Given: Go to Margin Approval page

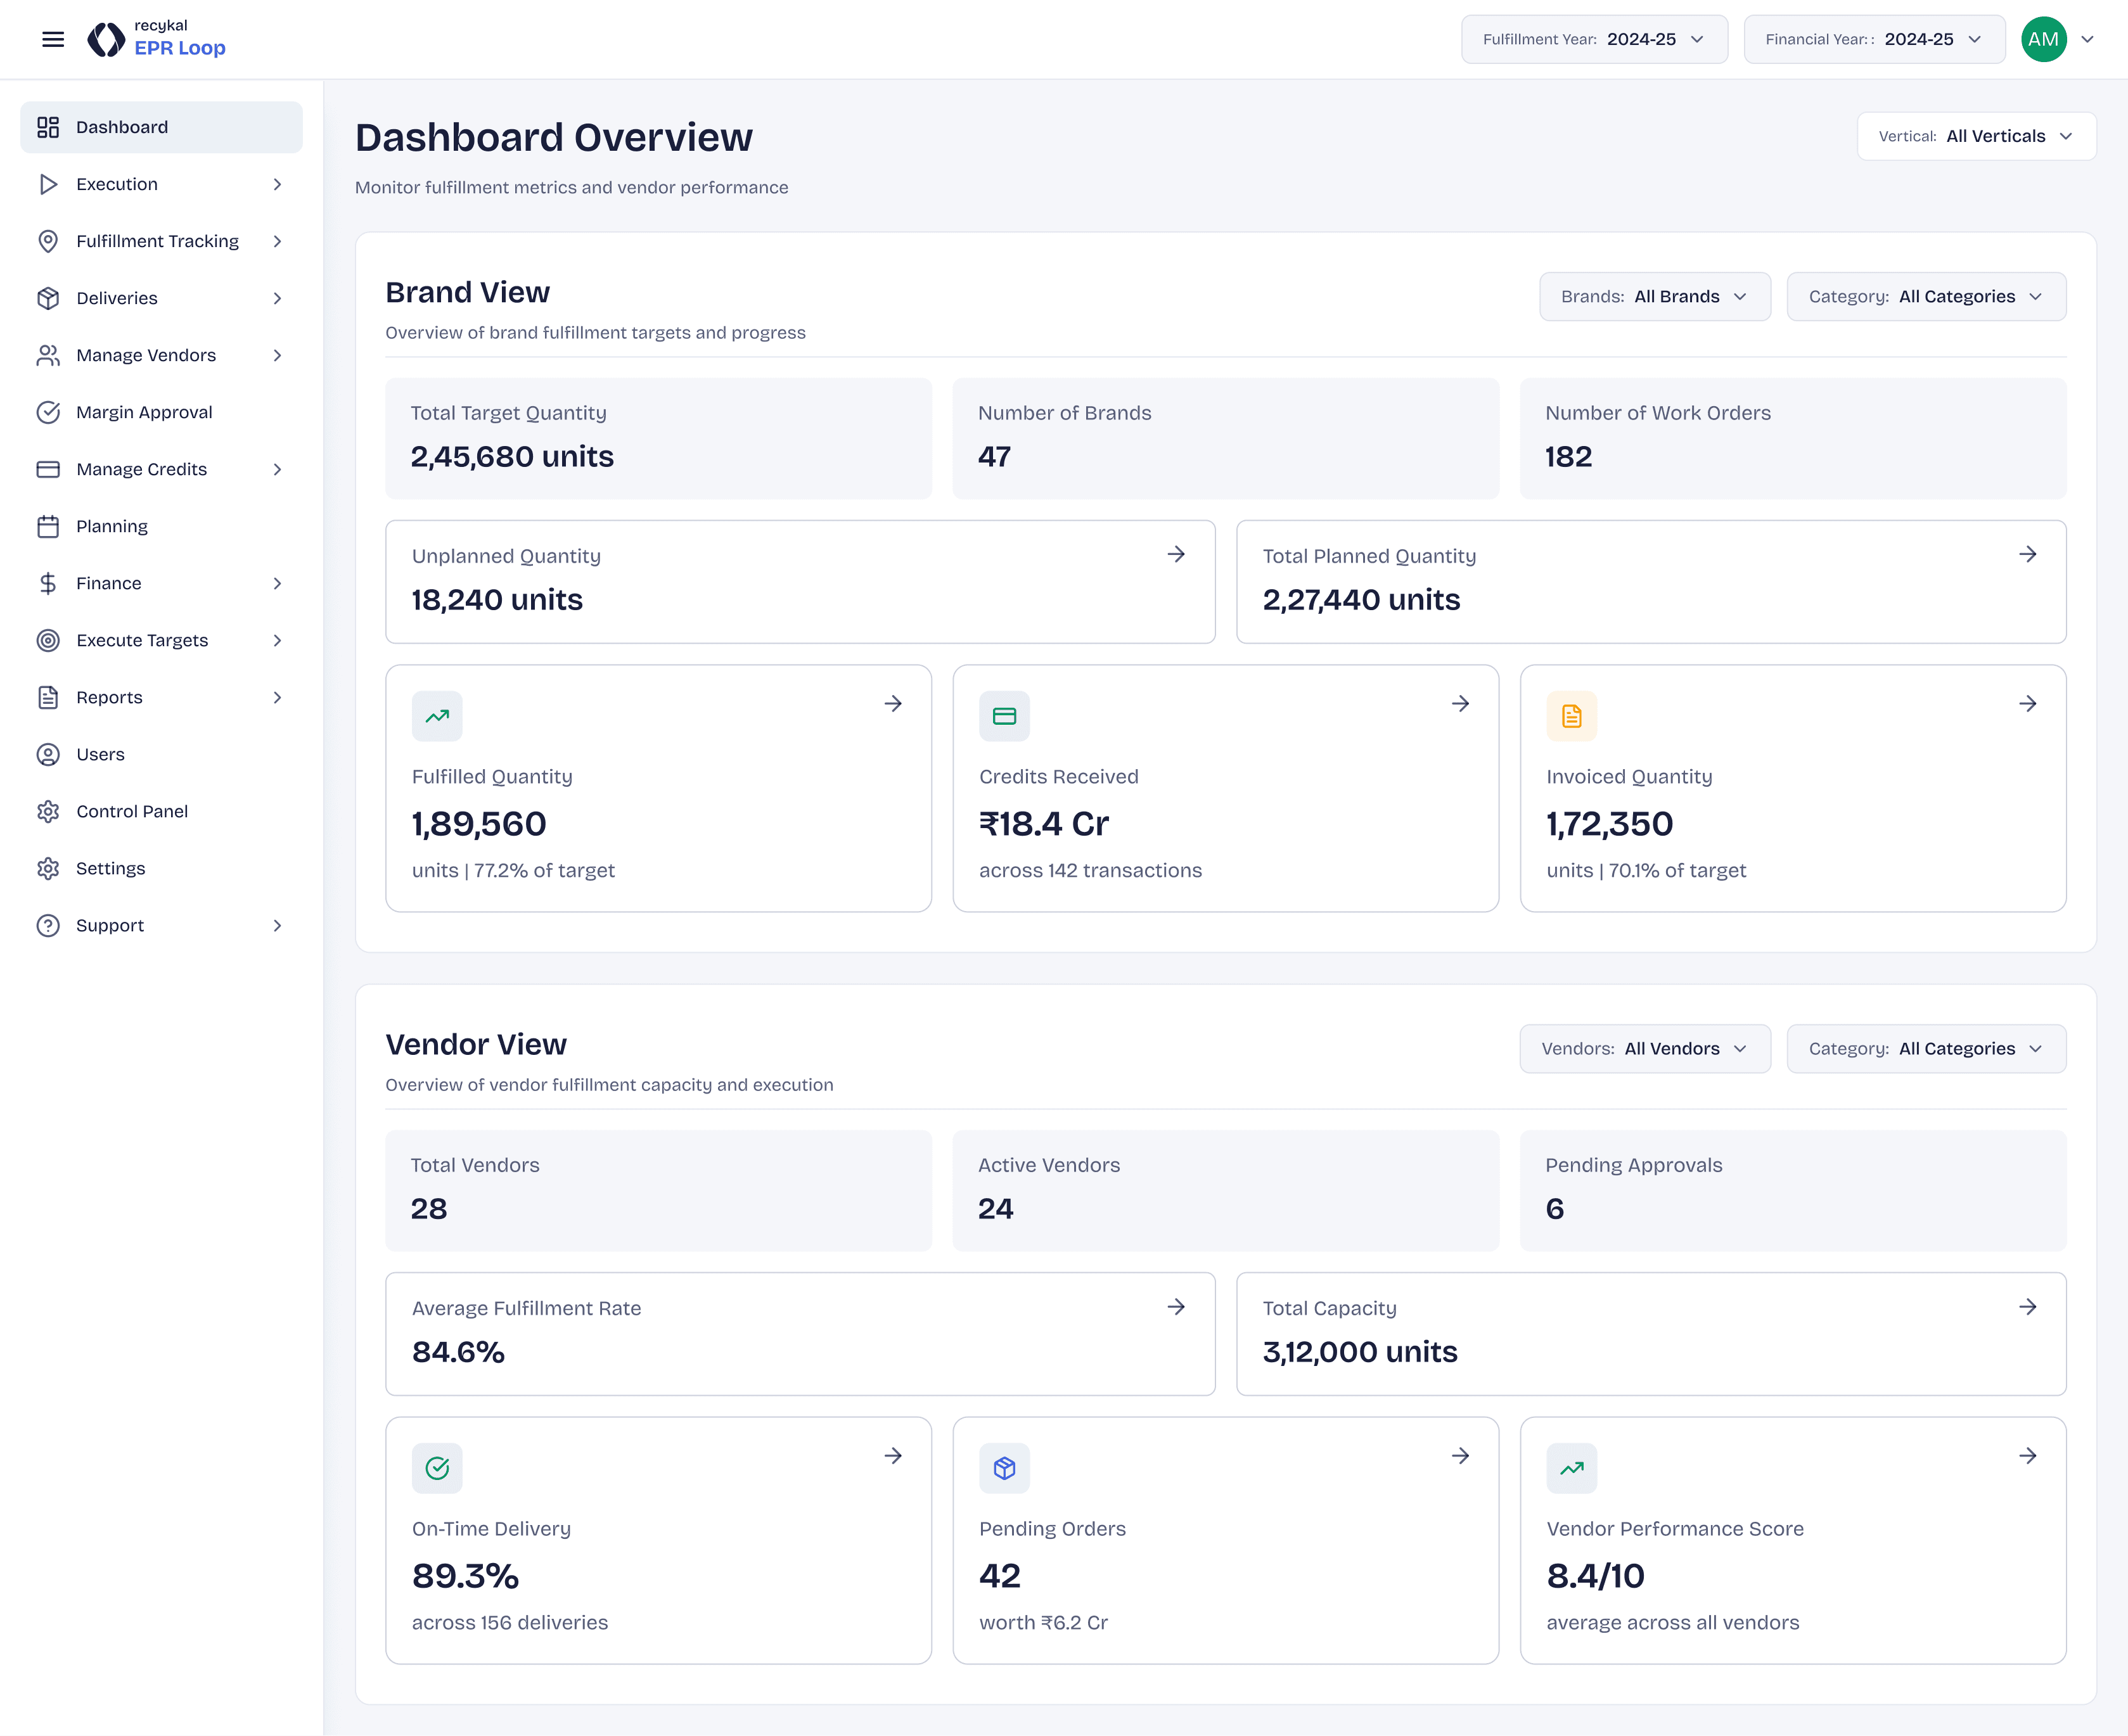Looking at the screenshot, I should pyautogui.click(x=144, y=412).
